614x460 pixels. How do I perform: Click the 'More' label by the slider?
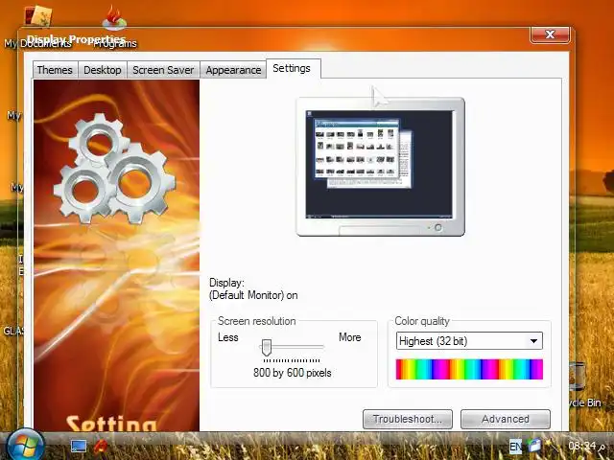pos(349,337)
